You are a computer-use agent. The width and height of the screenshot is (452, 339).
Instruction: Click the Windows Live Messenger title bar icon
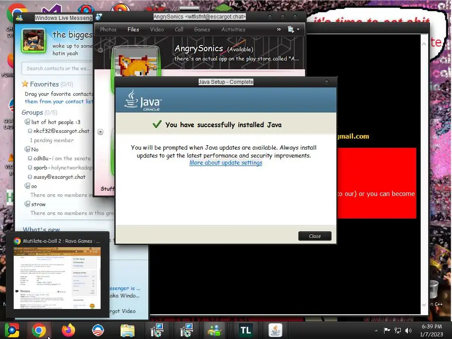click(x=19, y=18)
